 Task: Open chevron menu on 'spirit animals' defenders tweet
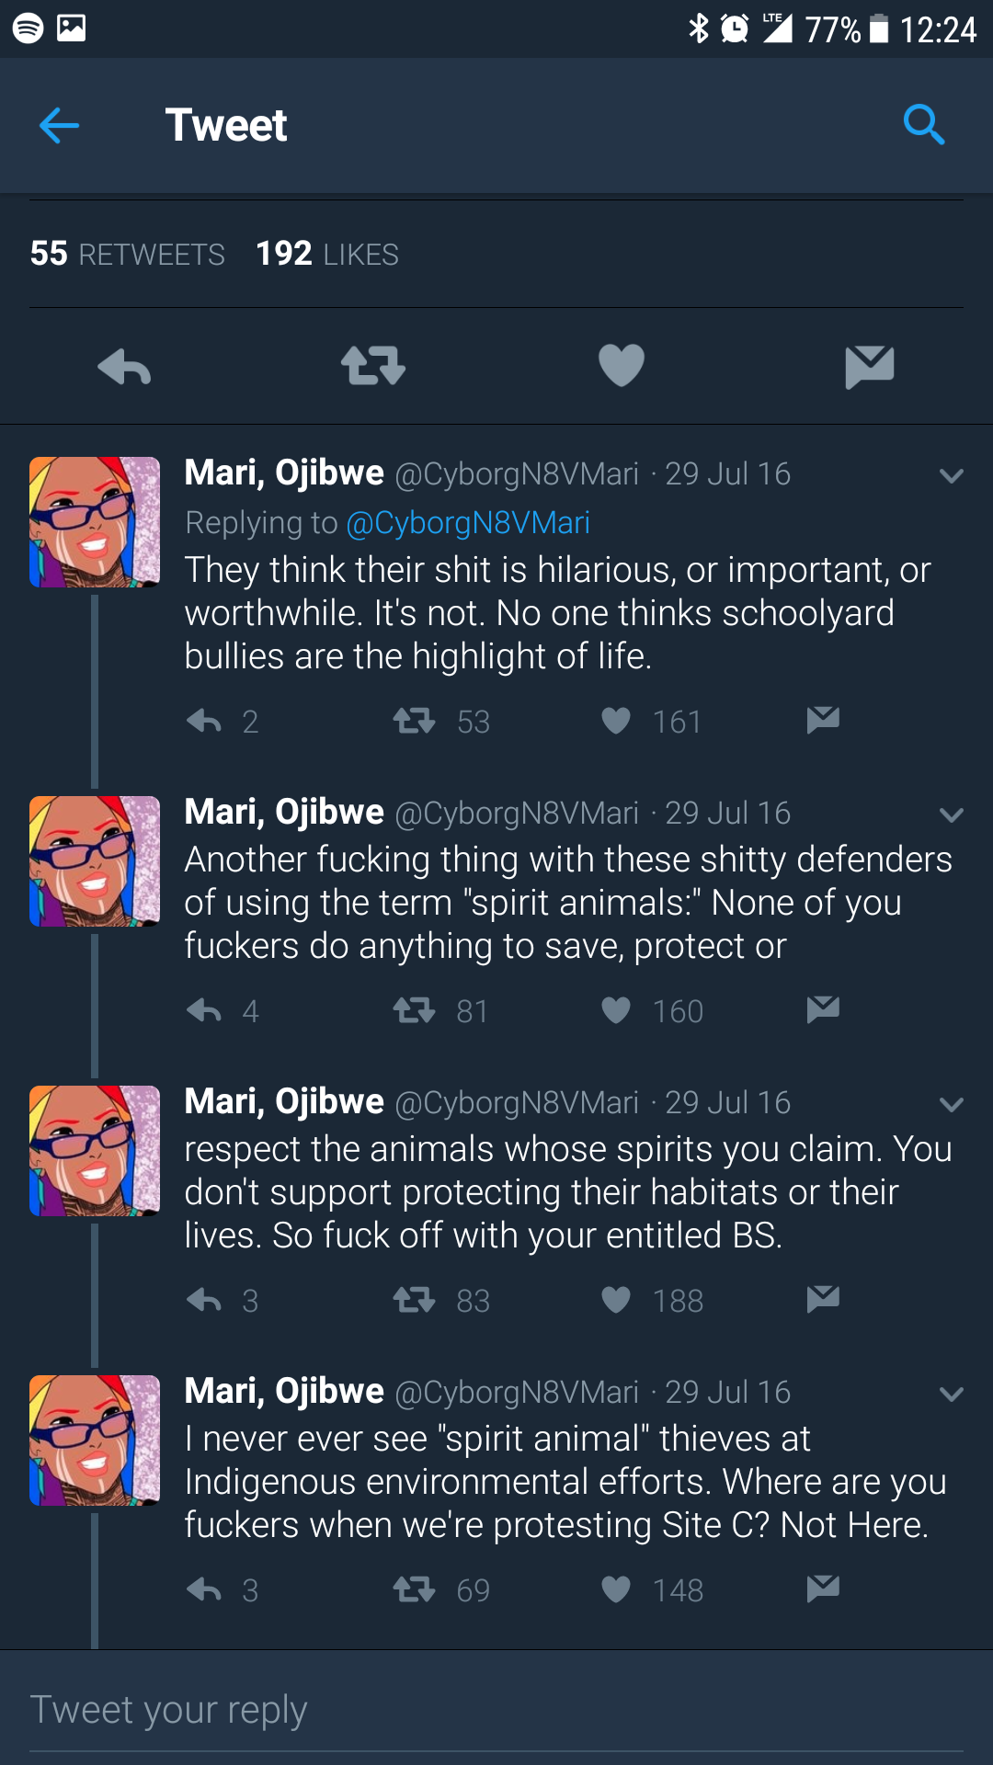(952, 814)
